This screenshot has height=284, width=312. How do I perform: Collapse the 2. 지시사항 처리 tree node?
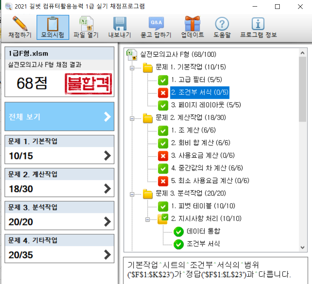tap(148, 219)
